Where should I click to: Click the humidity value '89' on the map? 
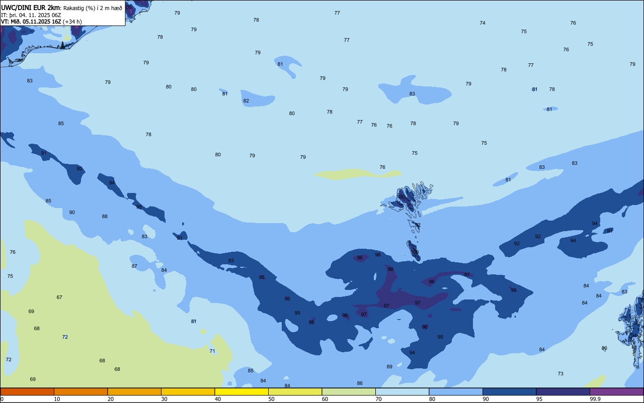(x=389, y=367)
